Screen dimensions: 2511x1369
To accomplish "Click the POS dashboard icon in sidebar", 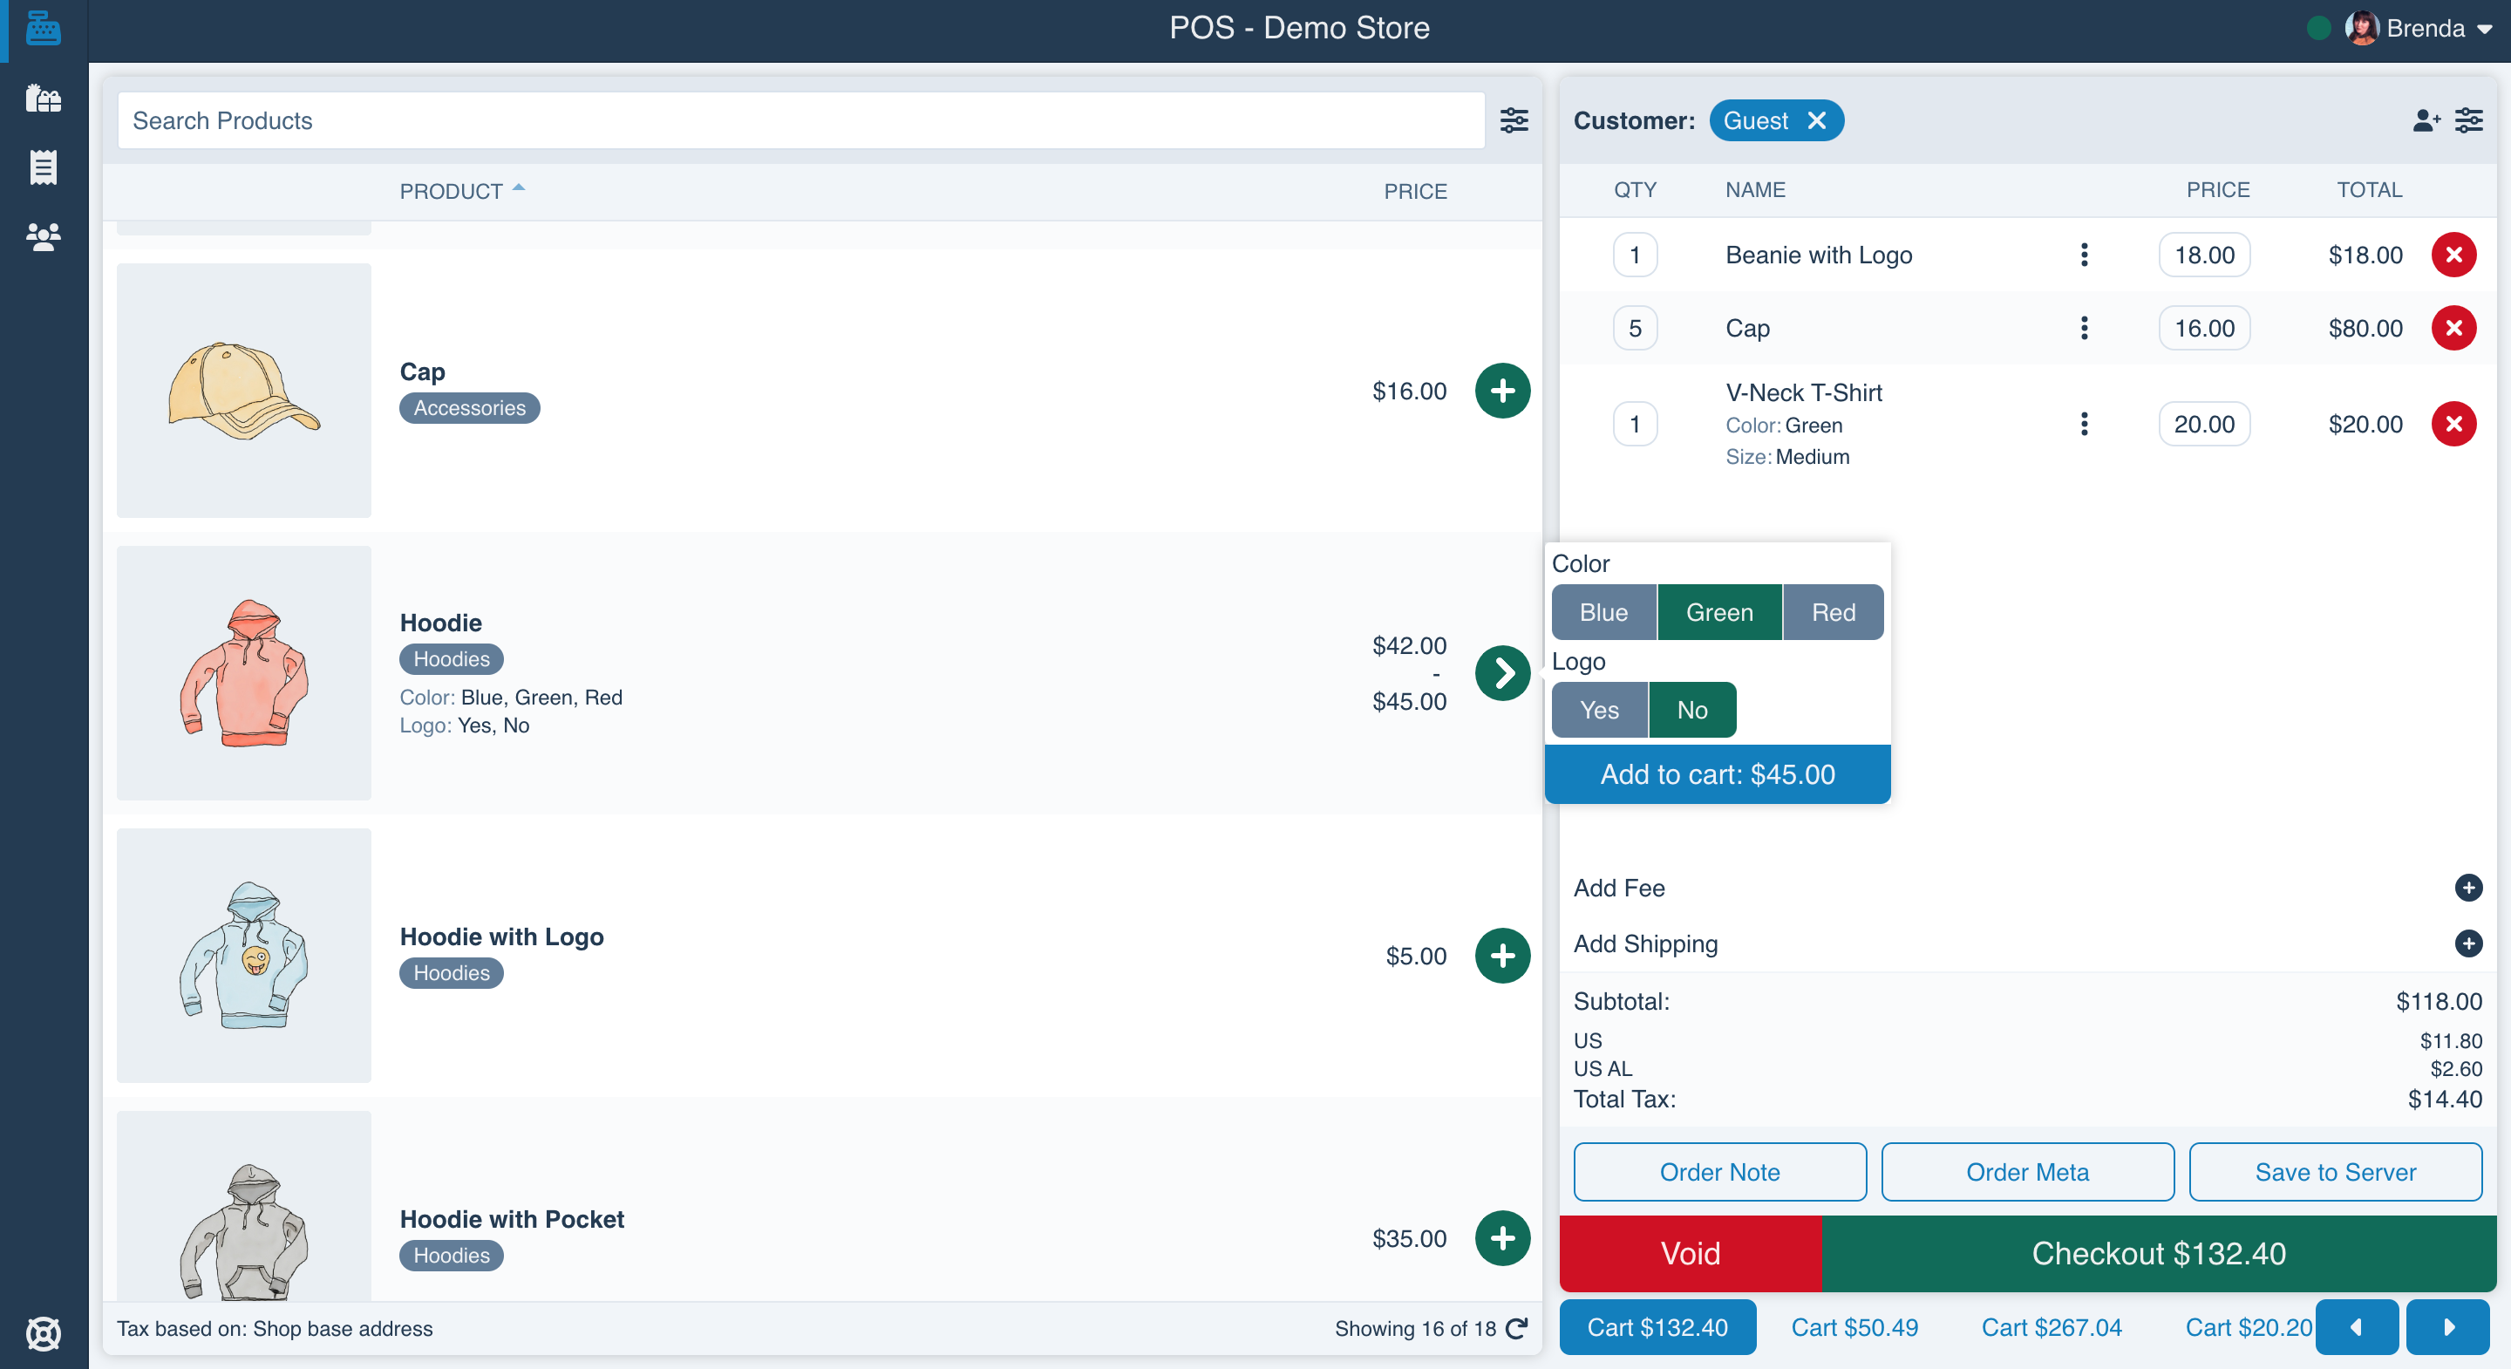I will click(44, 29).
